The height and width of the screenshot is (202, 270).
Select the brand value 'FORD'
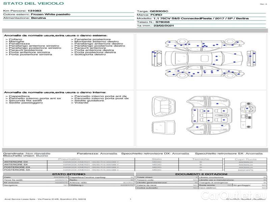156,15
